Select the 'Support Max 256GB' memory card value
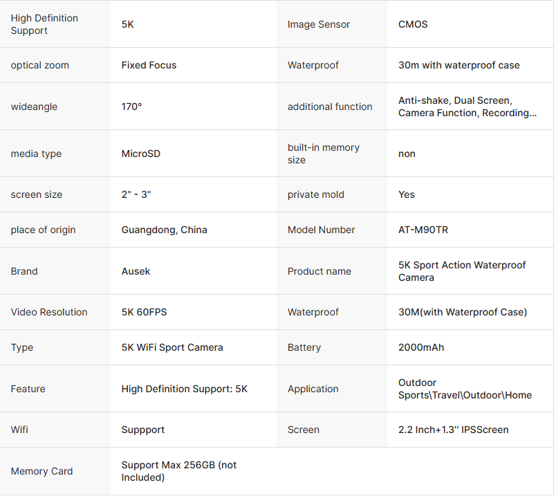 178,471
